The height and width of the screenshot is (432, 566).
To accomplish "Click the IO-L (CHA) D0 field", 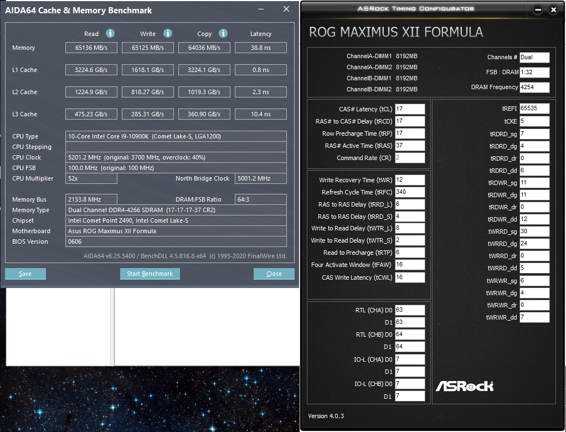I will [x=410, y=359].
